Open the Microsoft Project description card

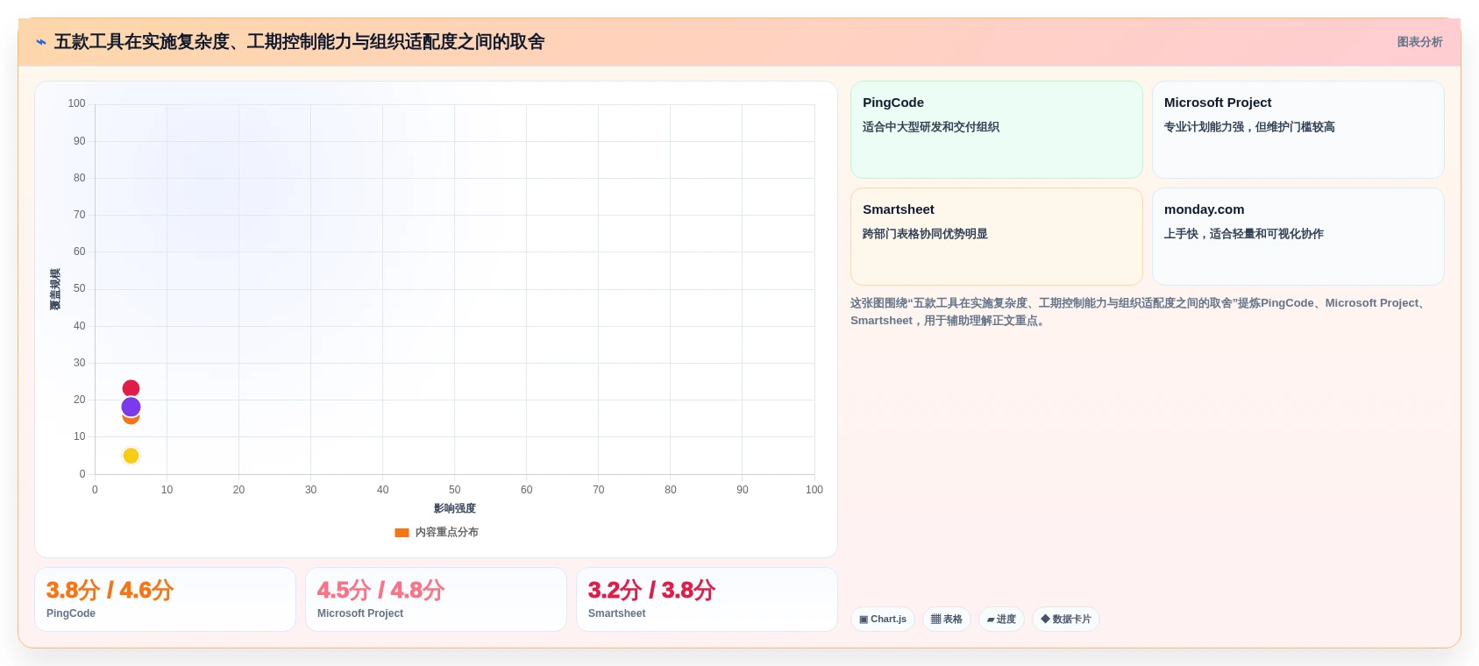(x=1298, y=130)
